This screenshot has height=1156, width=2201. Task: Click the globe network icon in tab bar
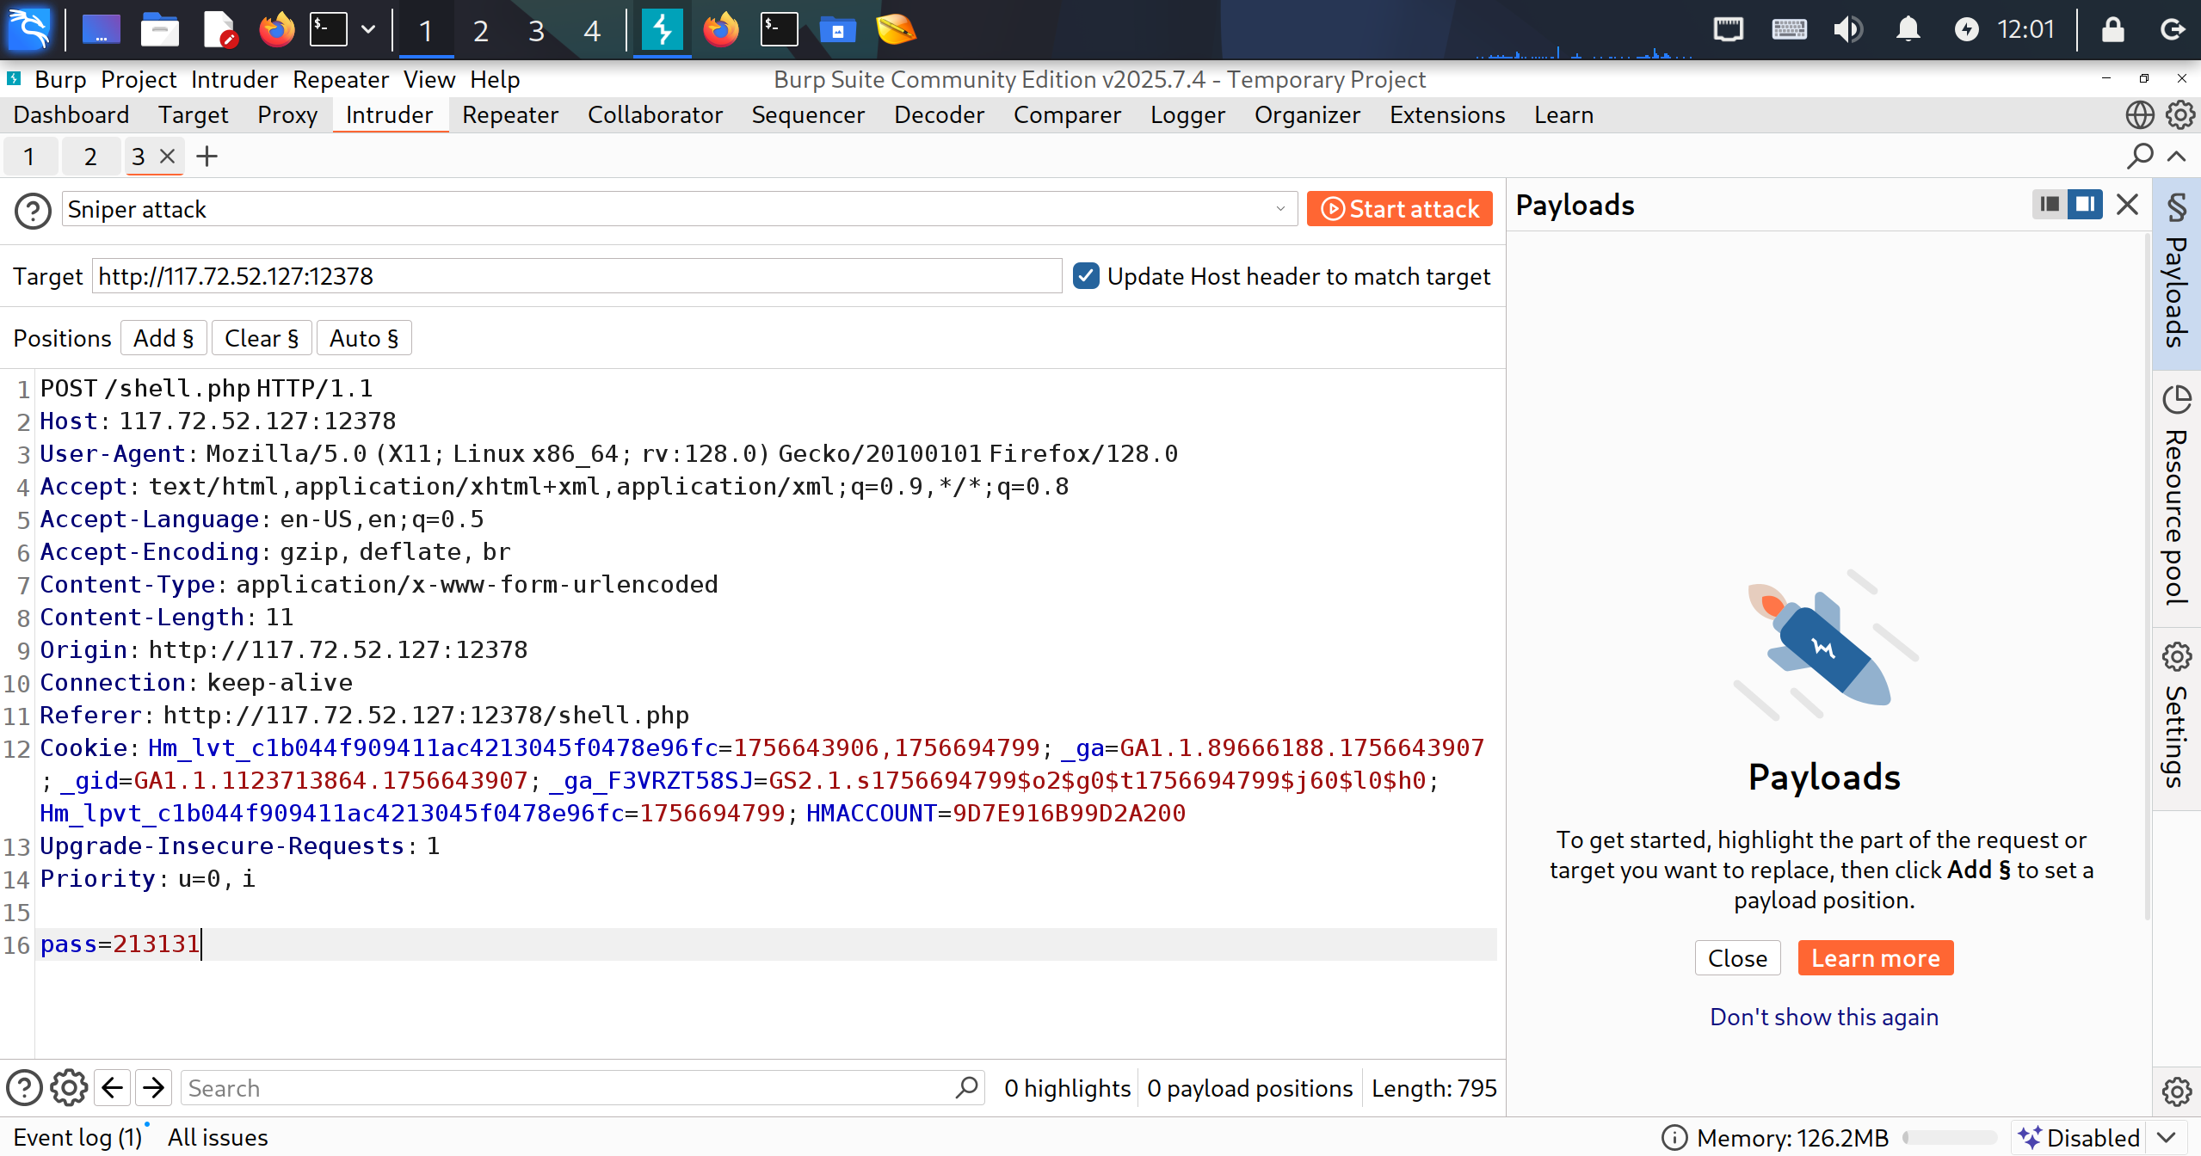coord(2139,115)
